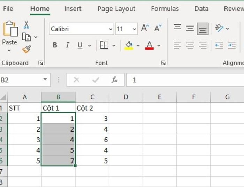Open the Font settings dialog launcher
The image size is (244, 187).
click(x=163, y=63)
